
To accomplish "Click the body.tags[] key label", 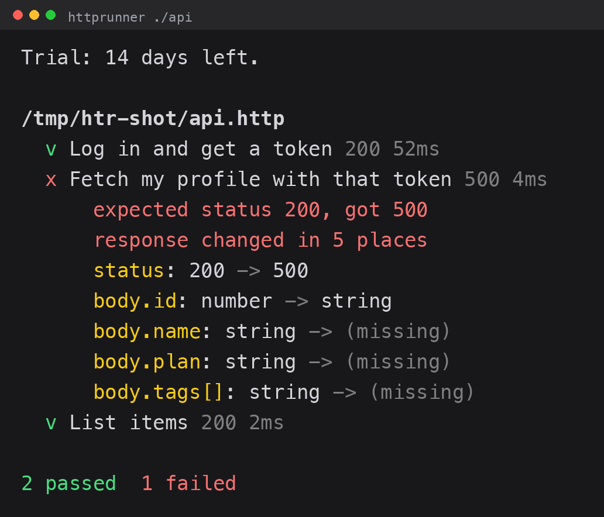I will pos(159,393).
